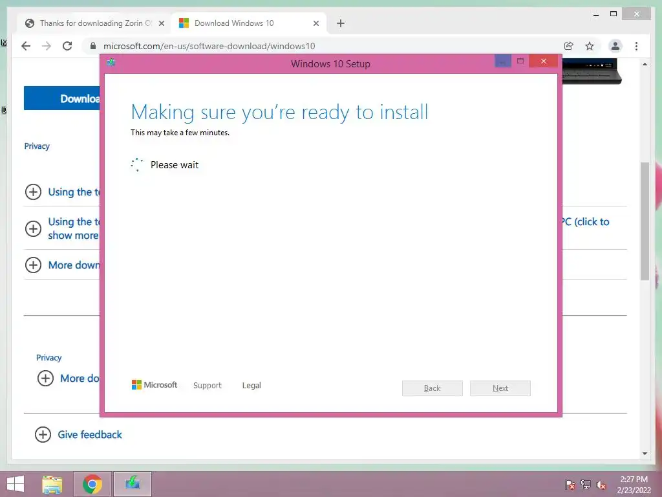The width and height of the screenshot is (662, 497).
Task: Open the Windows Start button
Action: coord(16,484)
